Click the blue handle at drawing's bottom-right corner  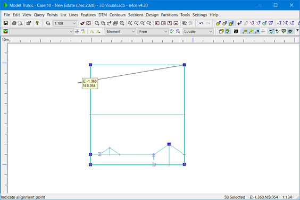click(184, 164)
